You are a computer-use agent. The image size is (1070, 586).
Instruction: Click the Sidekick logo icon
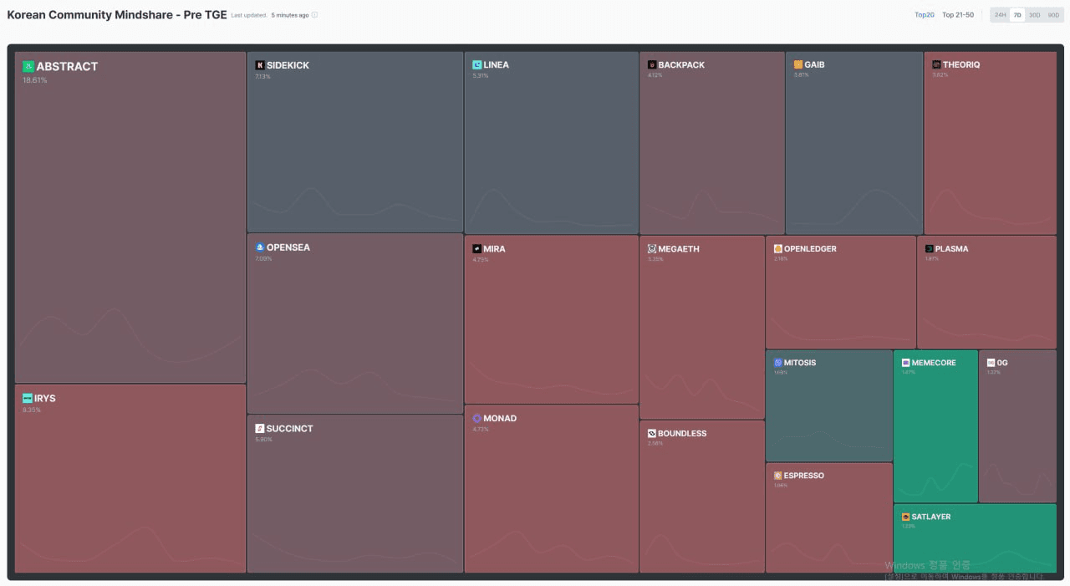[260, 65]
